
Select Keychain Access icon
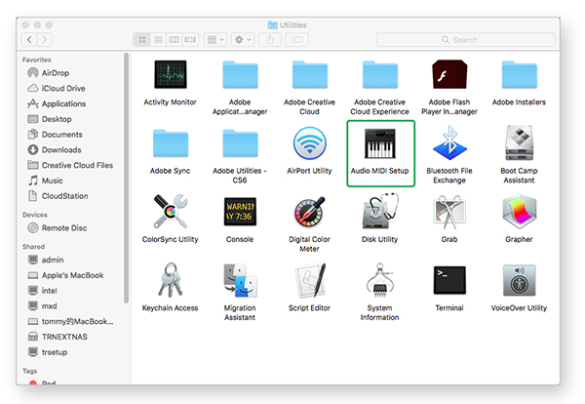click(171, 280)
